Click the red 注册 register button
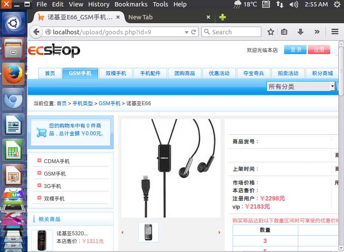This screenshot has width=344, height=252. tap(319, 50)
